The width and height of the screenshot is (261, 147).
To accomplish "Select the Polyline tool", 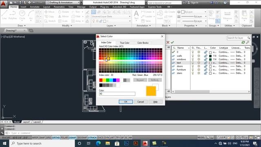I will pos(13,15).
